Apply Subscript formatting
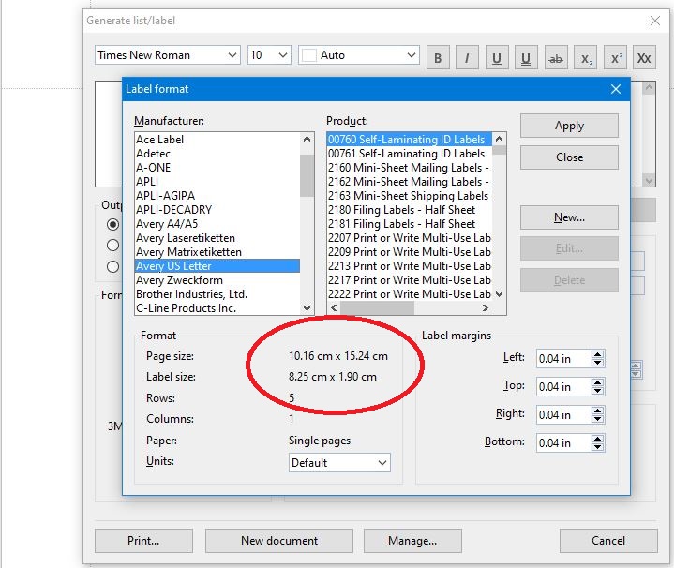 pyautogui.click(x=586, y=57)
